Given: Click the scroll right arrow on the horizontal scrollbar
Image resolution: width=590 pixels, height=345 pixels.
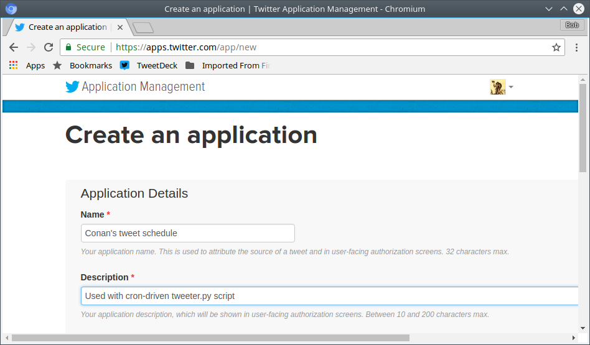Looking at the screenshot, I should tap(574, 338).
